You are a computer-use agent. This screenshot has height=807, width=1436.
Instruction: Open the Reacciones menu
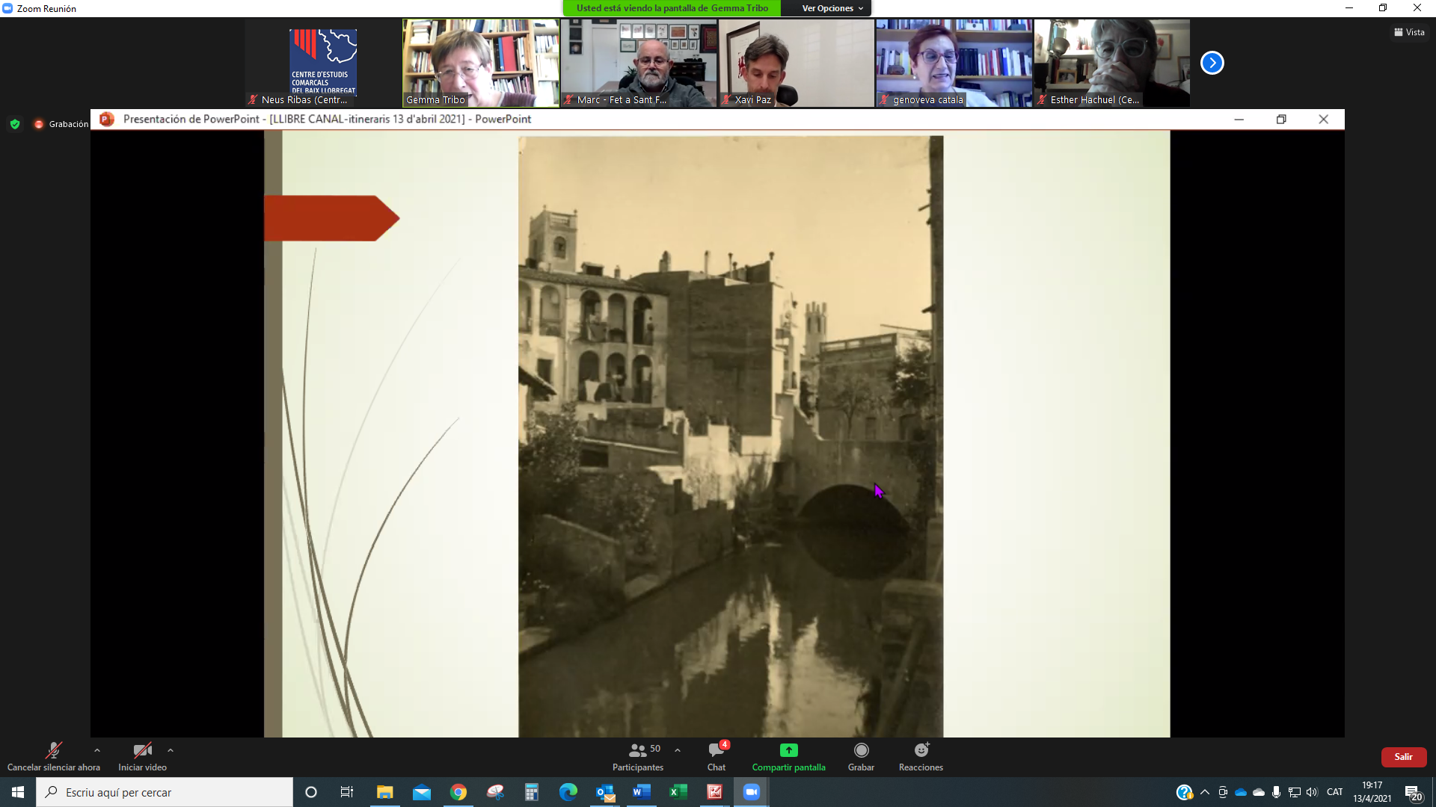tap(921, 755)
